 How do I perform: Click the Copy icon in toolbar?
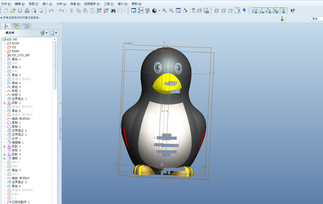tap(79, 10)
